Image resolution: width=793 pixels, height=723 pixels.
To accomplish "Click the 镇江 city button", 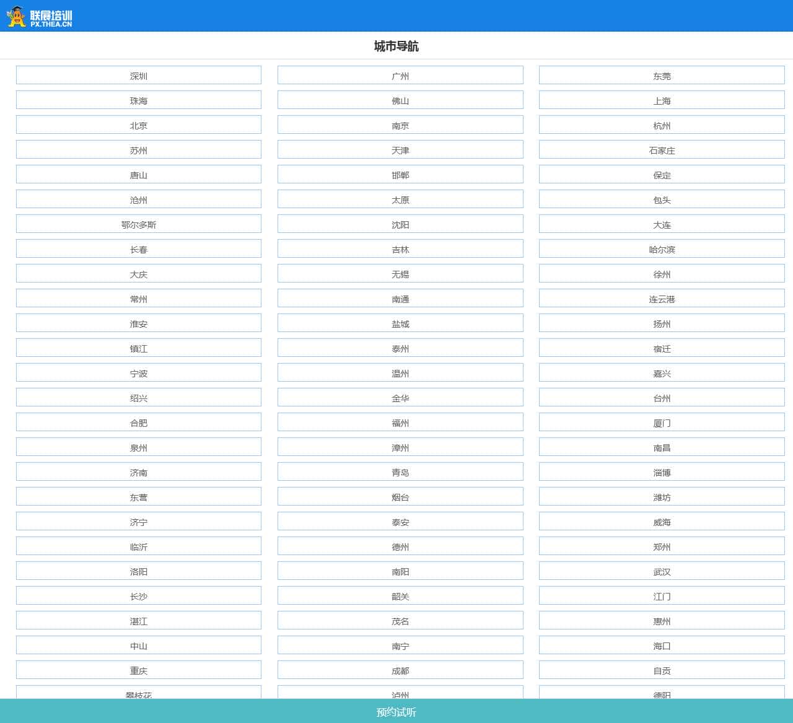I will click(x=139, y=348).
